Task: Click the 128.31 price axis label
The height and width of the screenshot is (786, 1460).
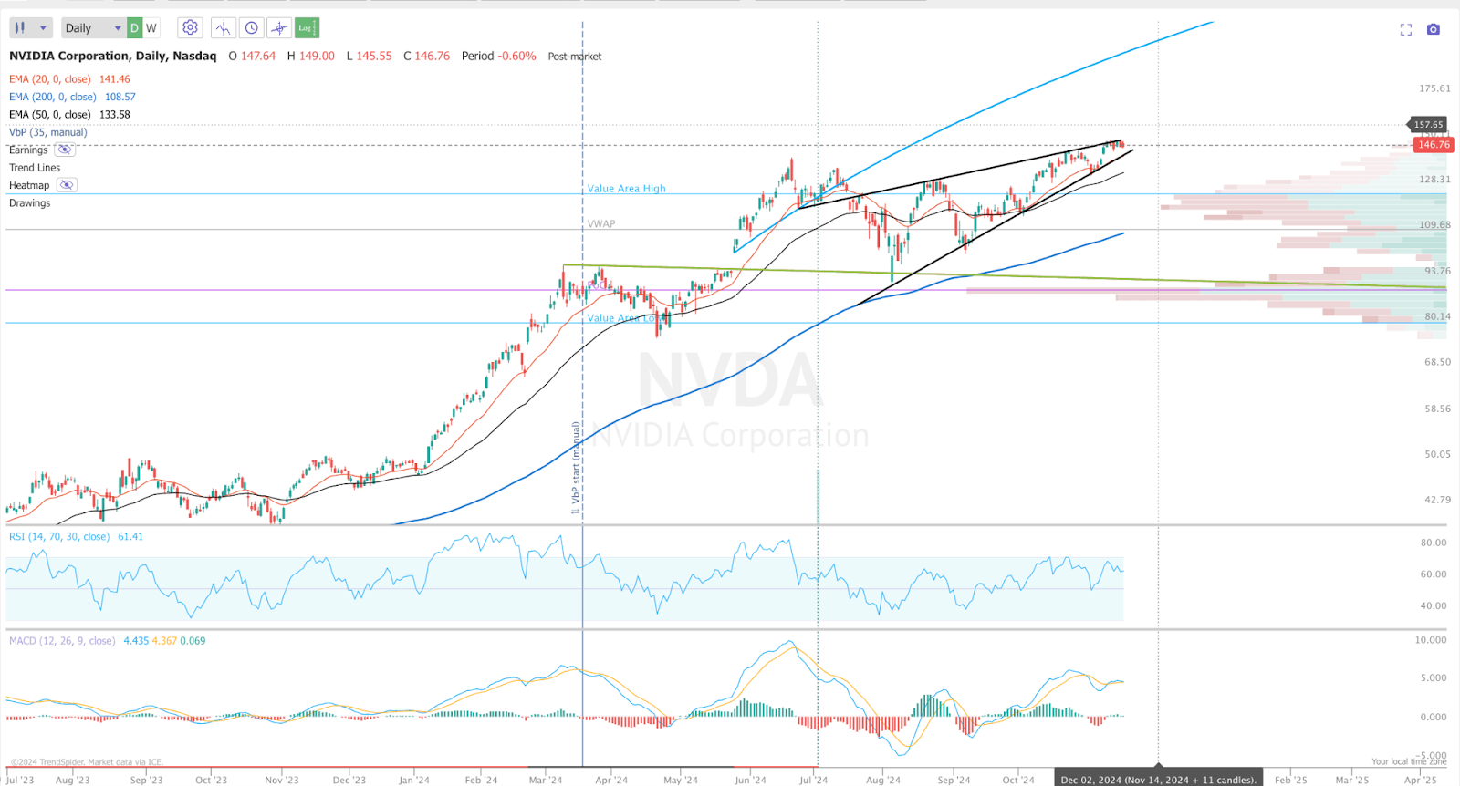Action: 1434,180
